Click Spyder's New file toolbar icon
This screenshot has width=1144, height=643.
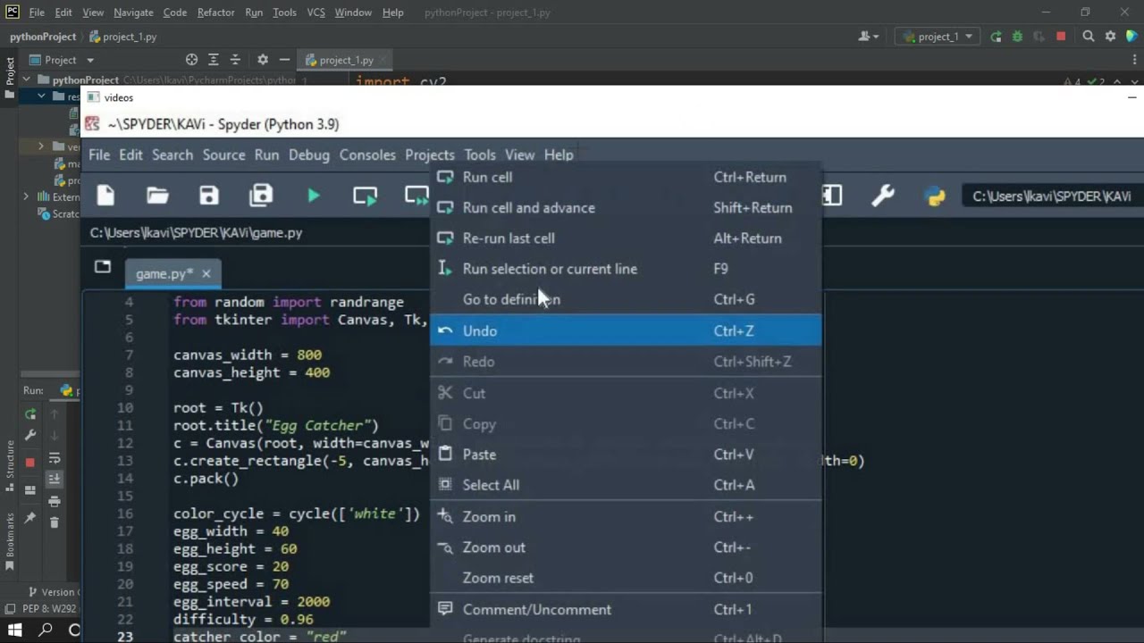(105, 196)
